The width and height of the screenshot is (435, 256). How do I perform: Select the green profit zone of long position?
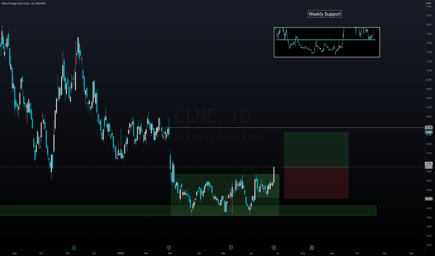click(x=316, y=149)
